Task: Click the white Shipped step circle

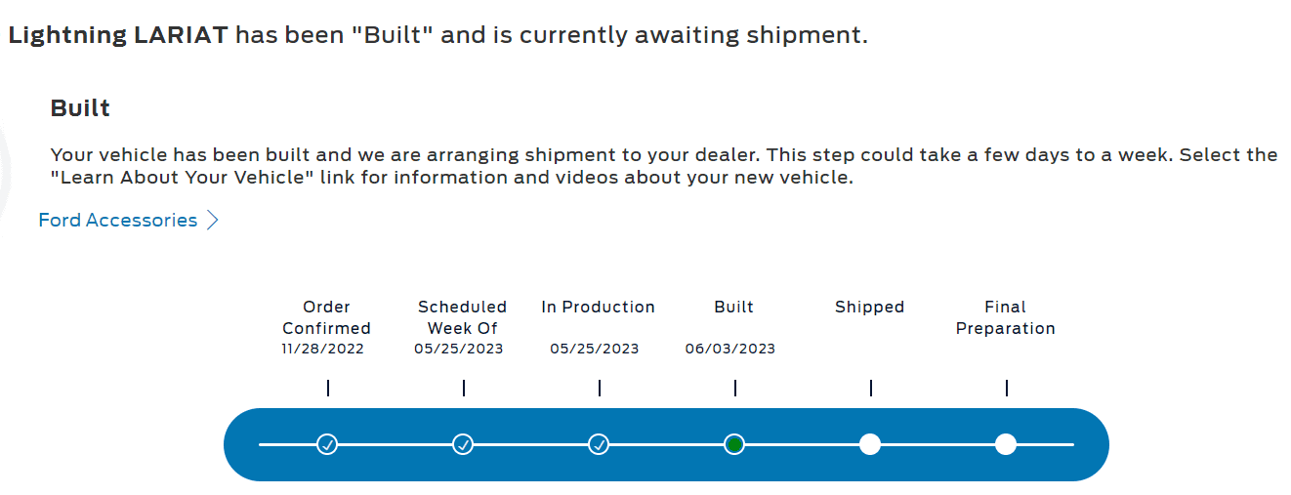Action: pyautogui.click(x=870, y=445)
